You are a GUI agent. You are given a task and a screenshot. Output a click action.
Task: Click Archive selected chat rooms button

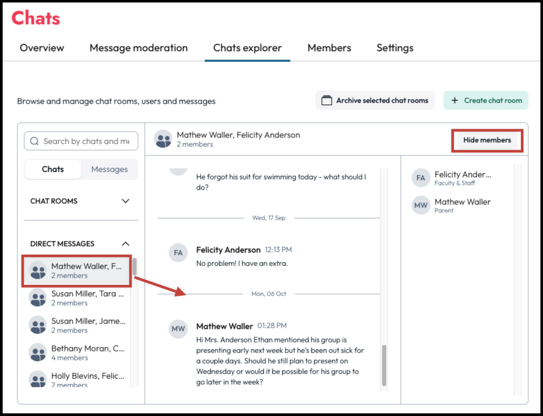click(x=374, y=101)
